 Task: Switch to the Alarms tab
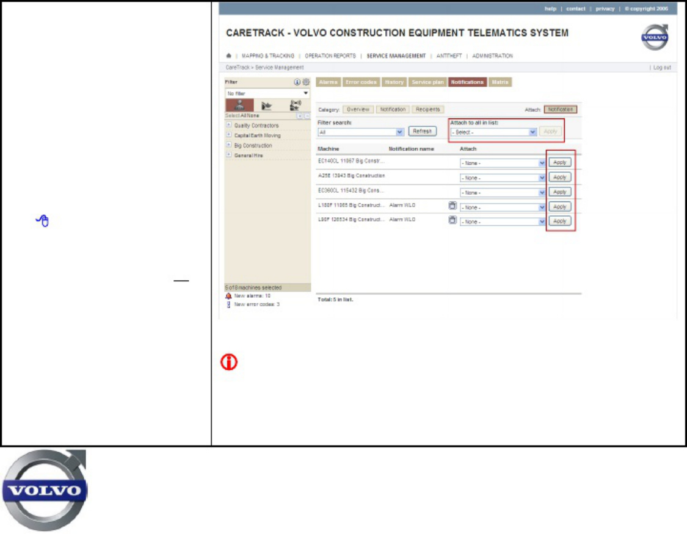coord(328,82)
